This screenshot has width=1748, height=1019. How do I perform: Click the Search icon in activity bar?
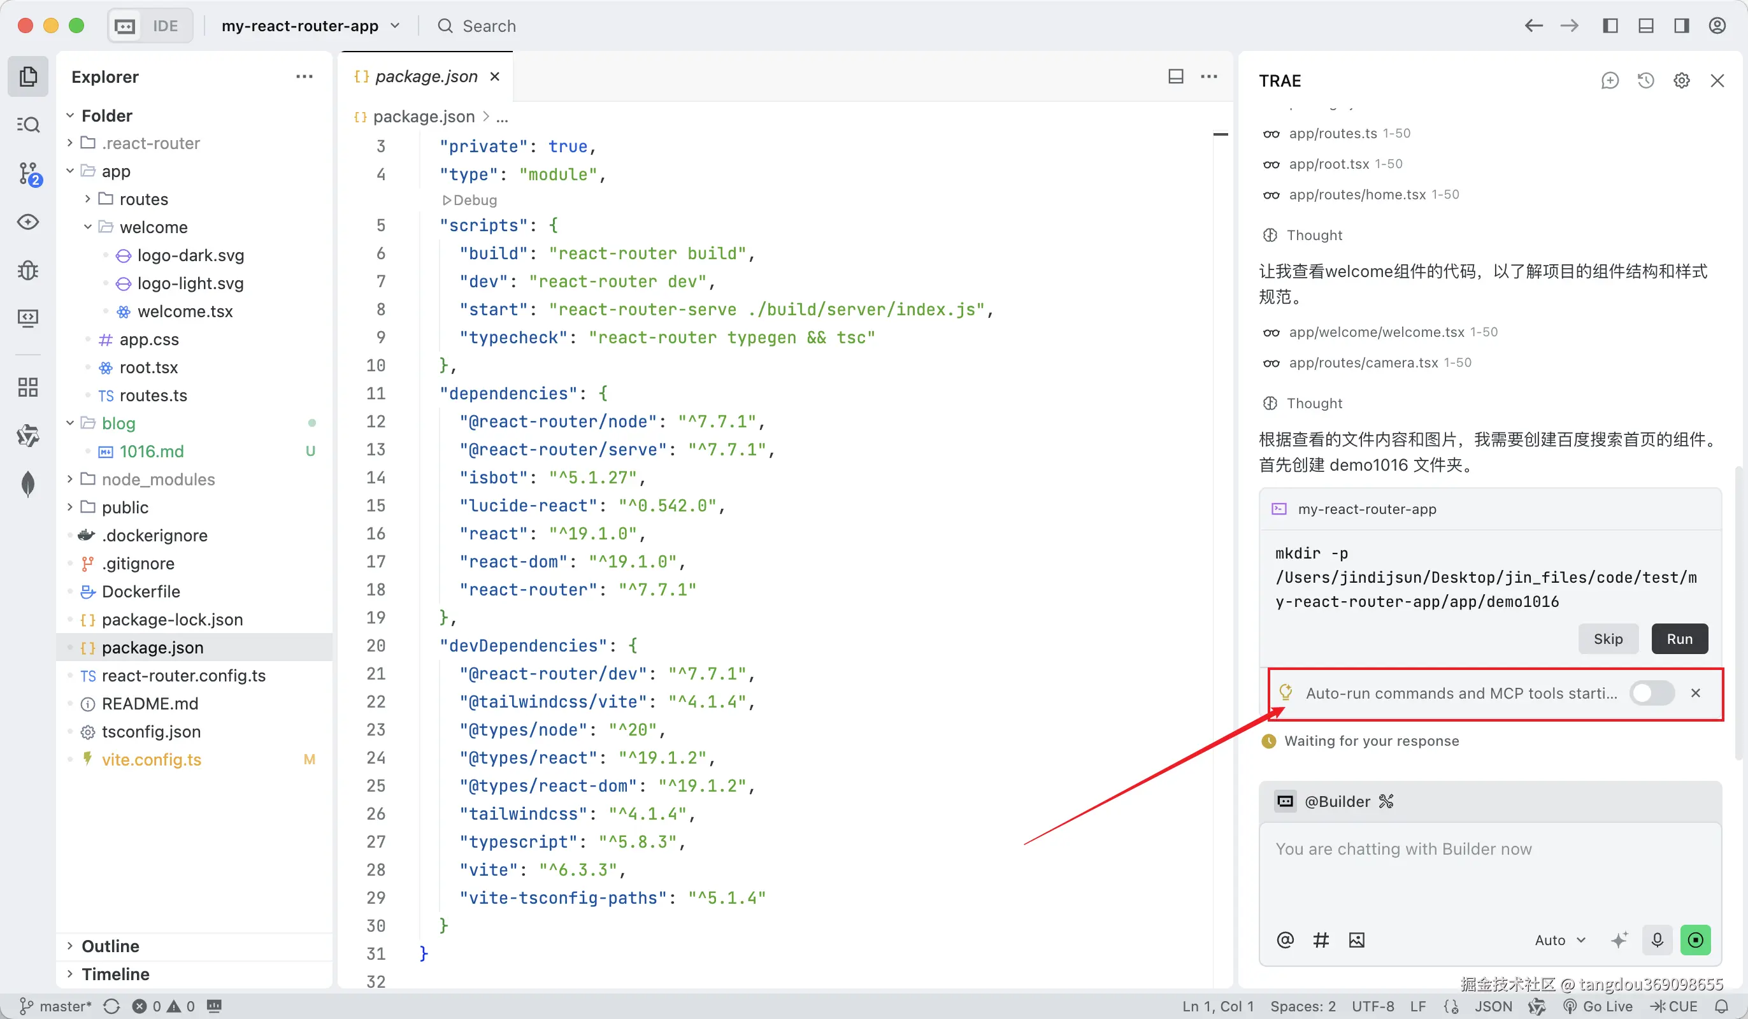pos(29,125)
